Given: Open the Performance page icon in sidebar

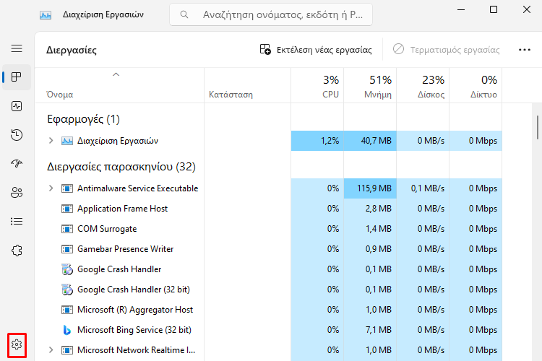Looking at the screenshot, I should pyautogui.click(x=17, y=106).
